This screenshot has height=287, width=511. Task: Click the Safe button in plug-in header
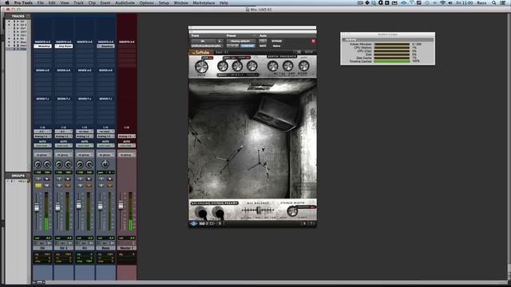coord(263,46)
